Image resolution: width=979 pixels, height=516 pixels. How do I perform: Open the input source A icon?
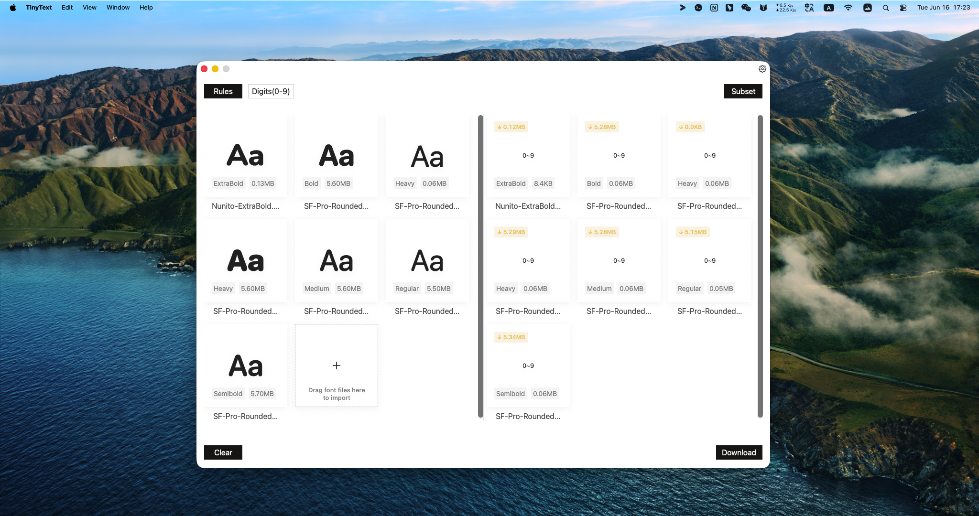[829, 8]
